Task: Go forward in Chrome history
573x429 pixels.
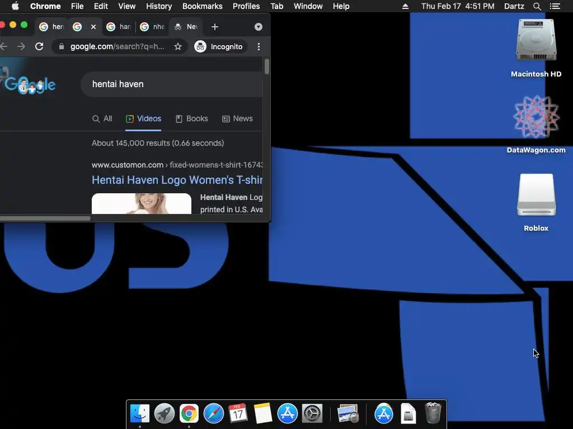Action: [x=21, y=46]
